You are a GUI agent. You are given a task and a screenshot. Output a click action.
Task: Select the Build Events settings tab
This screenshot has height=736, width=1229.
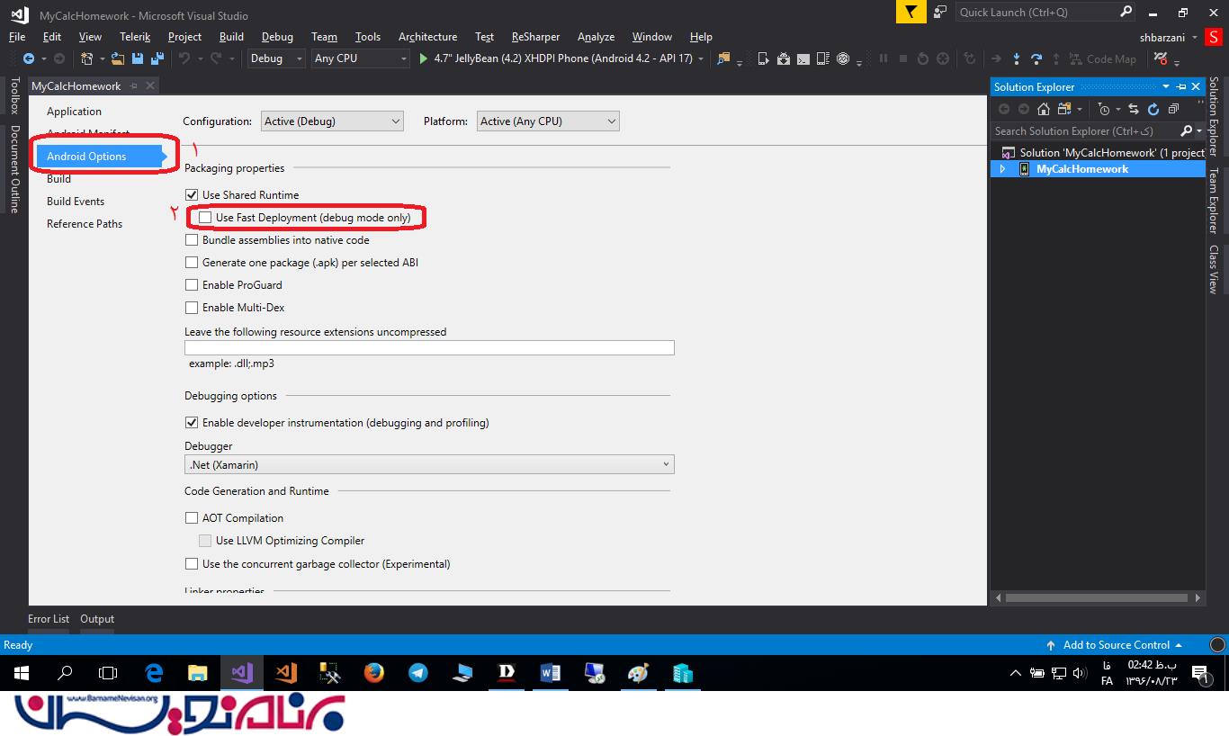pos(76,202)
